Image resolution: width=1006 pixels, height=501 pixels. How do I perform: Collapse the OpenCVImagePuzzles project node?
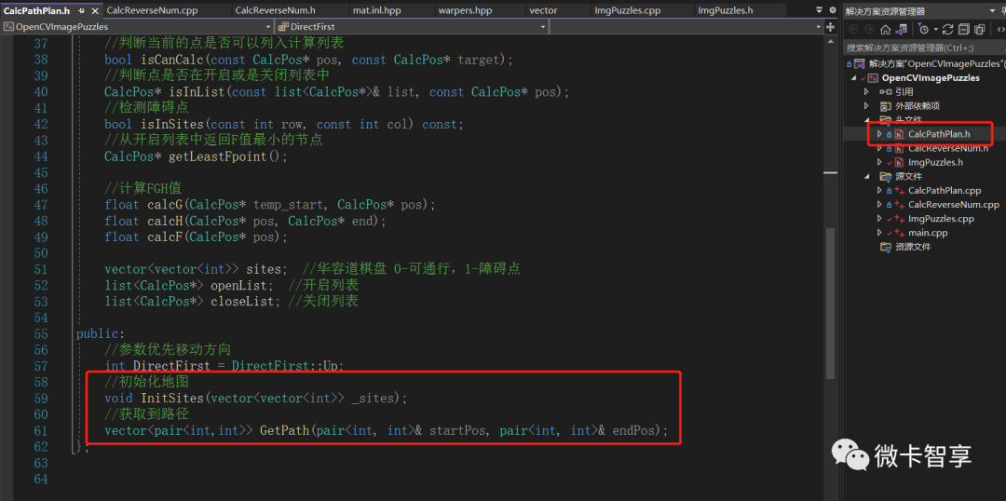click(854, 78)
